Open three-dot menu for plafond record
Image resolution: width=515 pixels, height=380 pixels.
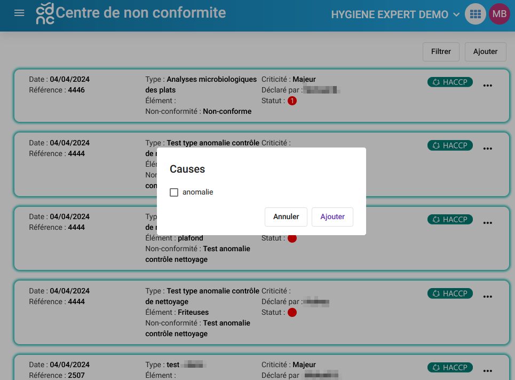[487, 223]
